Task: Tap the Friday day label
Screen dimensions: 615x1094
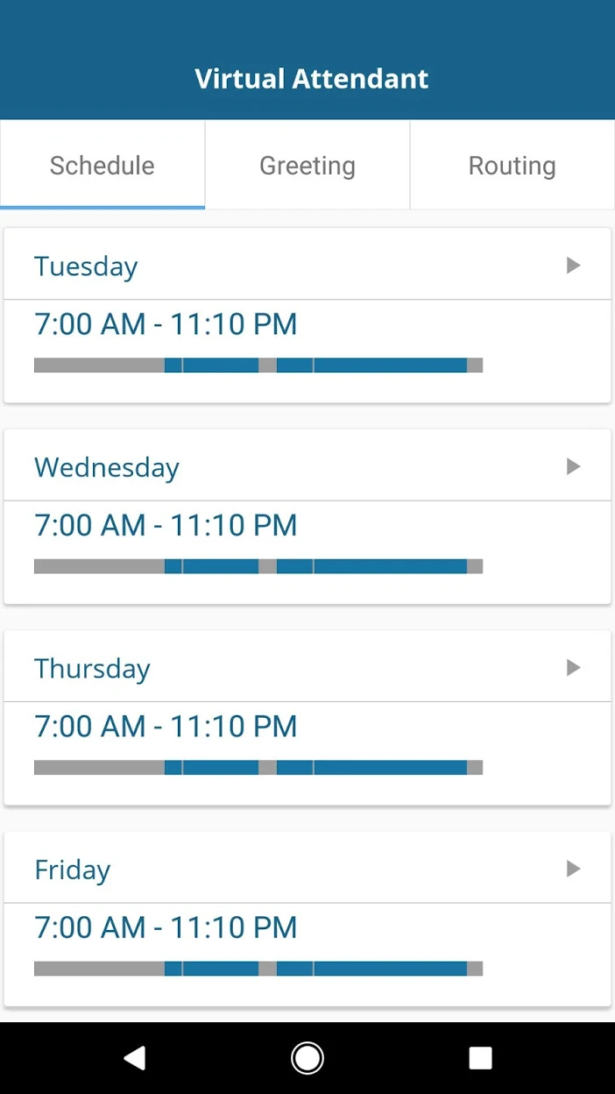Action: [72, 870]
